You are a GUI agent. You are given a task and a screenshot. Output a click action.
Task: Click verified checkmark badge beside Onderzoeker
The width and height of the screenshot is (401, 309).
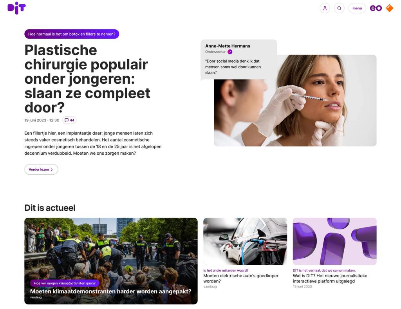click(x=230, y=52)
